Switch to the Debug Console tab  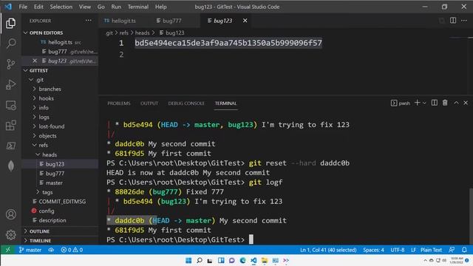pyautogui.click(x=186, y=103)
